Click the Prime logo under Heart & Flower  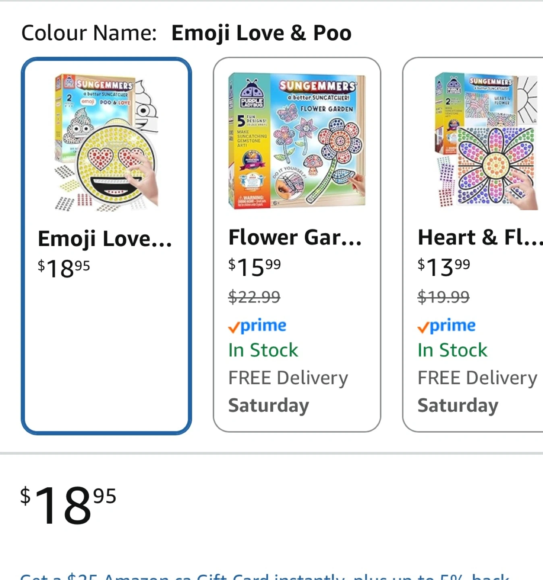pyautogui.click(x=446, y=326)
